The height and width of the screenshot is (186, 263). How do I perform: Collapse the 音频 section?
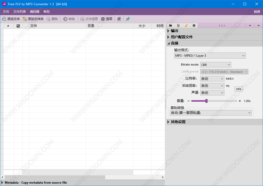[215, 43]
